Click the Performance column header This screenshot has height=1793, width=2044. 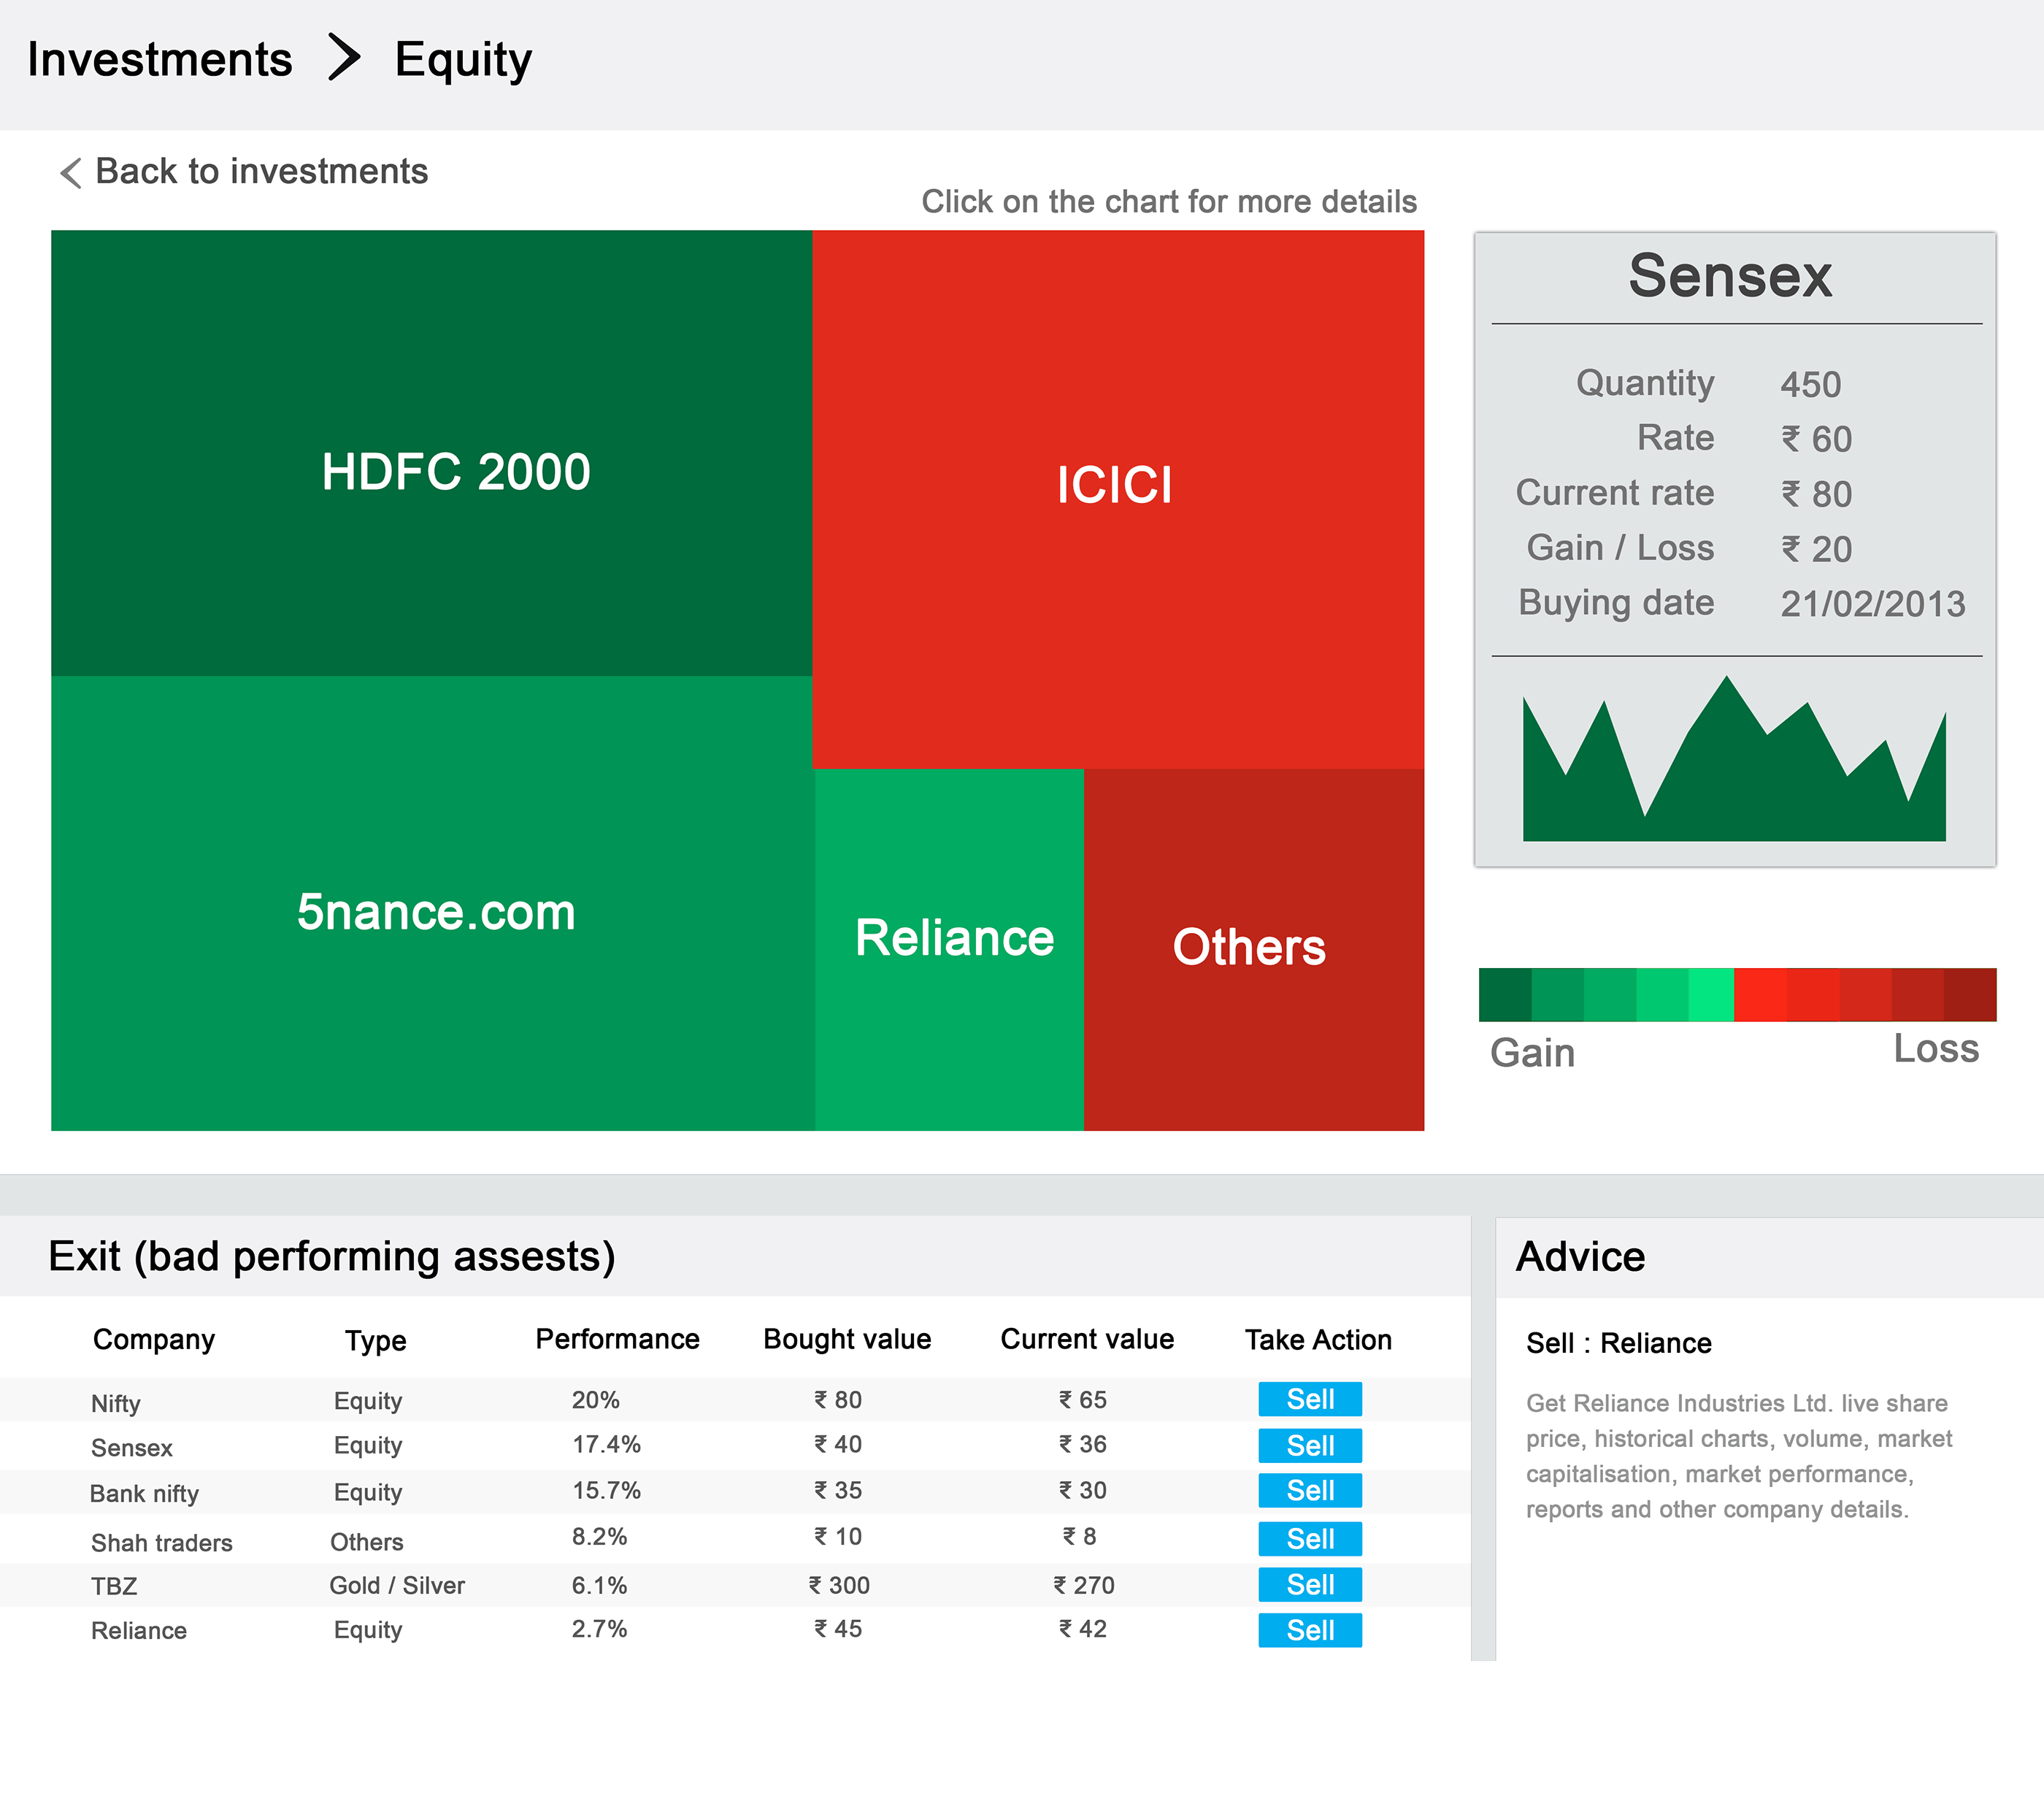[x=617, y=1339]
